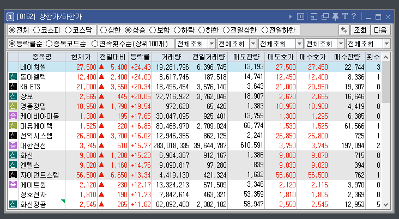Screen dimensions: 399x219
Task: Sort by the 전일거래량 column header
Action: (209, 57)
